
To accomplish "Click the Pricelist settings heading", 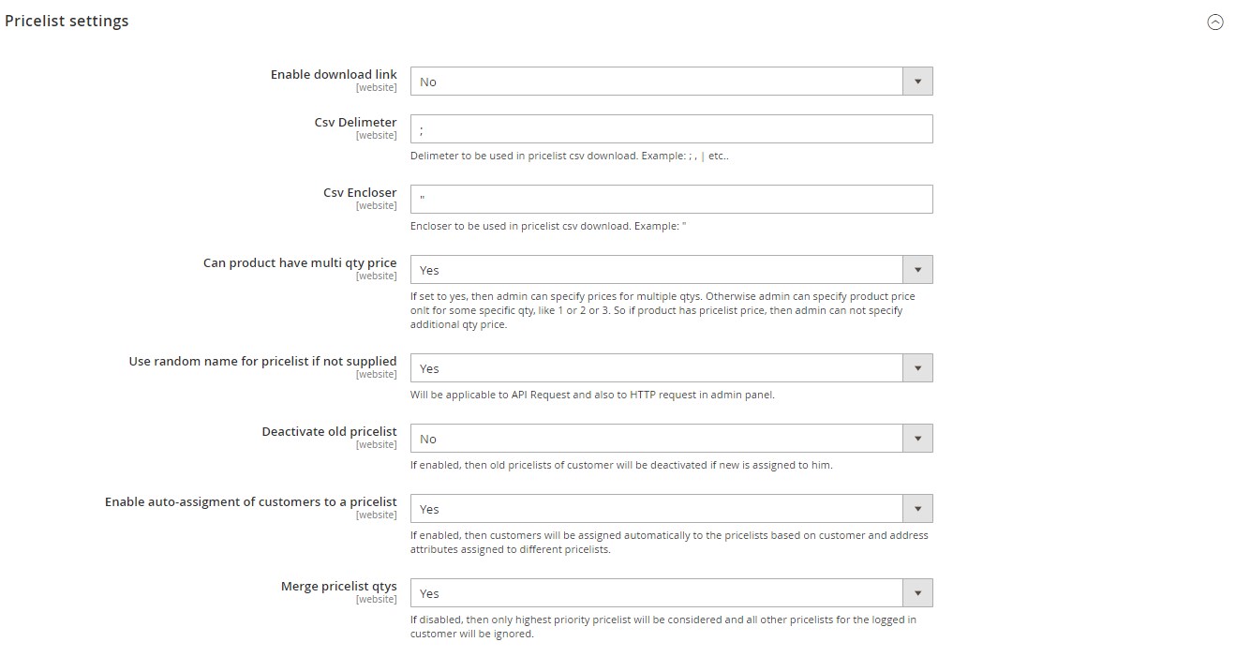I will coord(67,21).
